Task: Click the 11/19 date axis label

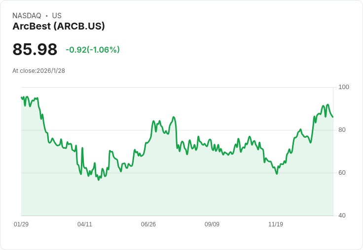Action: [276, 224]
